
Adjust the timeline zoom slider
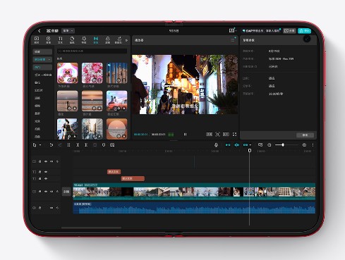[286, 145]
